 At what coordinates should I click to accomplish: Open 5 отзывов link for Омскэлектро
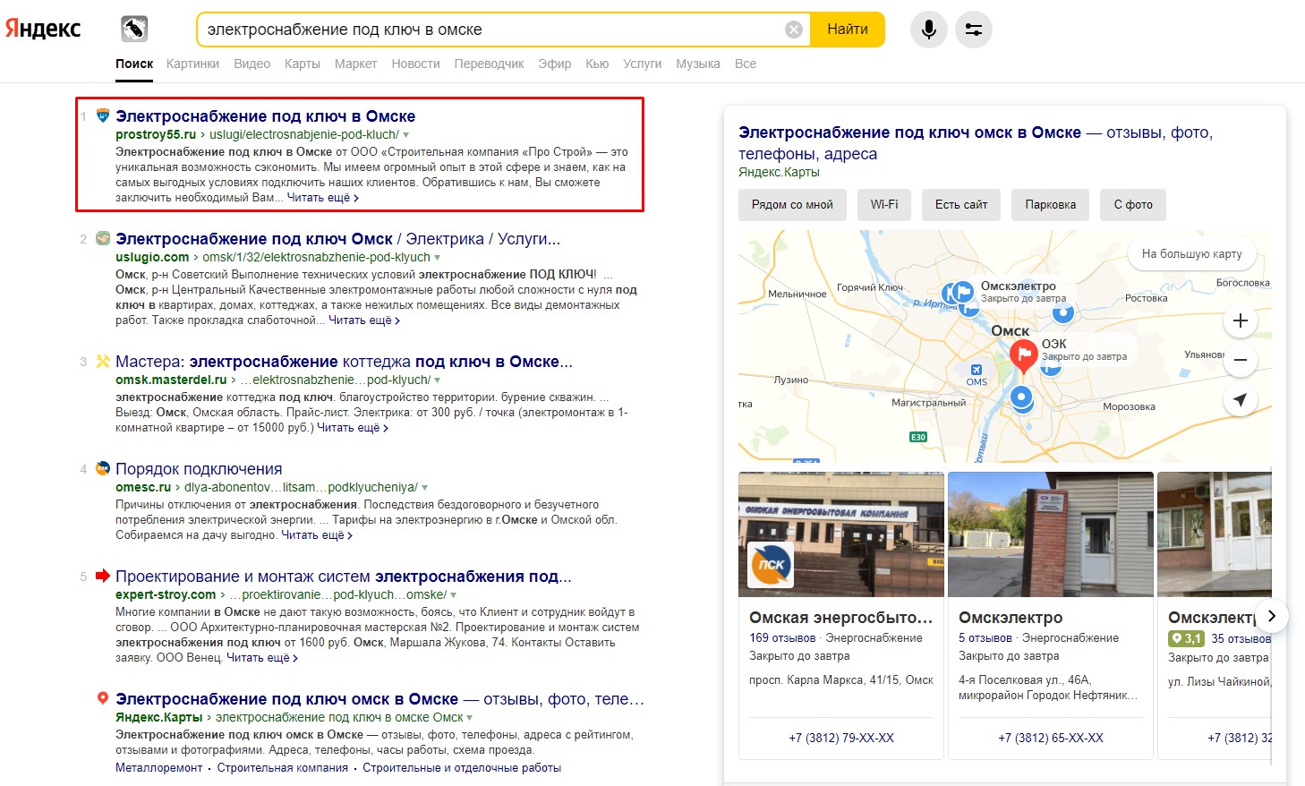tap(985, 638)
